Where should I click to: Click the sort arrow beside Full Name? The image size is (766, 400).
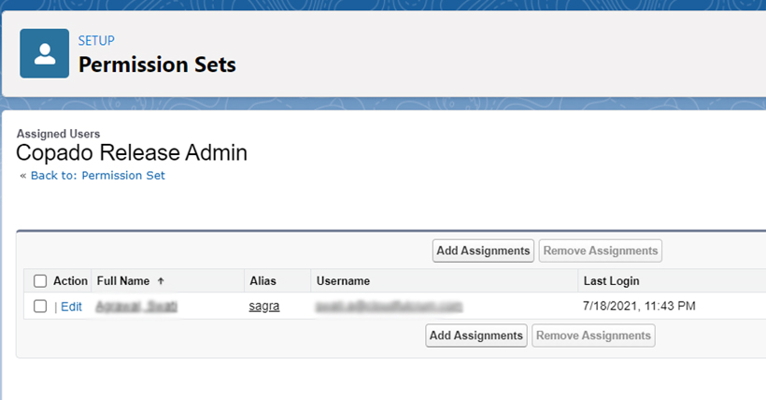pos(161,280)
